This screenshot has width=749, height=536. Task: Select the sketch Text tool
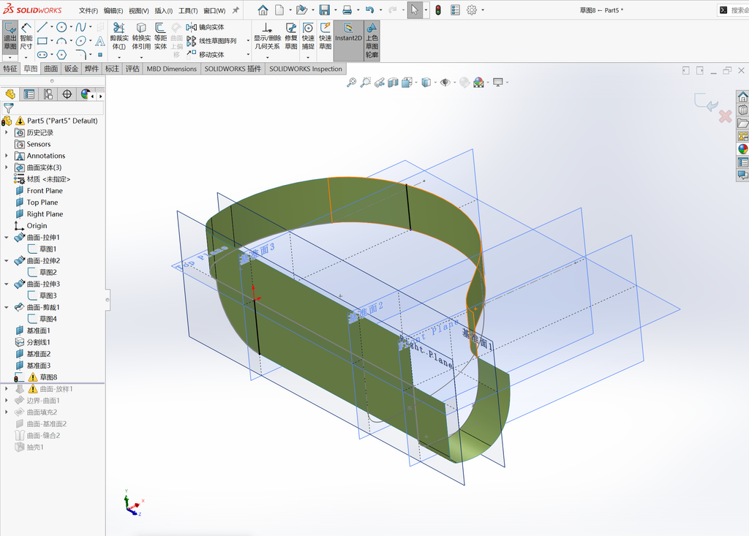coord(99,41)
